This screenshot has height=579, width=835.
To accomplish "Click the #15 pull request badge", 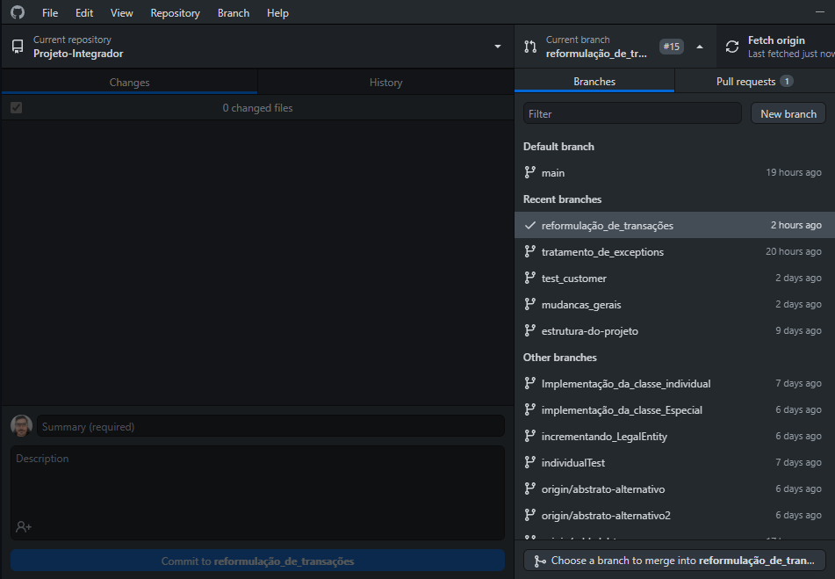I will coord(671,46).
